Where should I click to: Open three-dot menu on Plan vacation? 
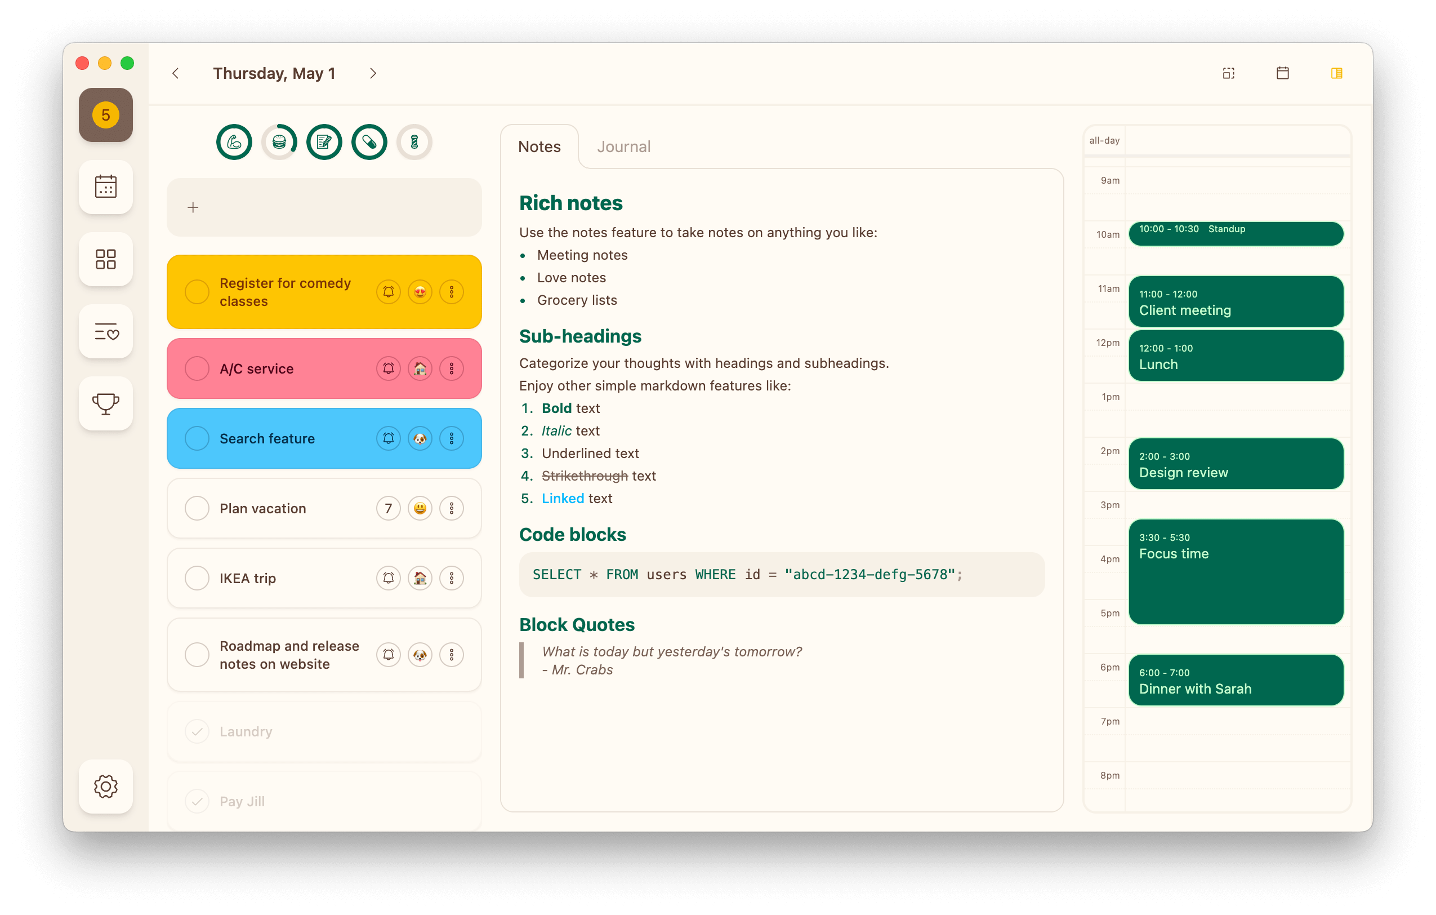click(452, 508)
